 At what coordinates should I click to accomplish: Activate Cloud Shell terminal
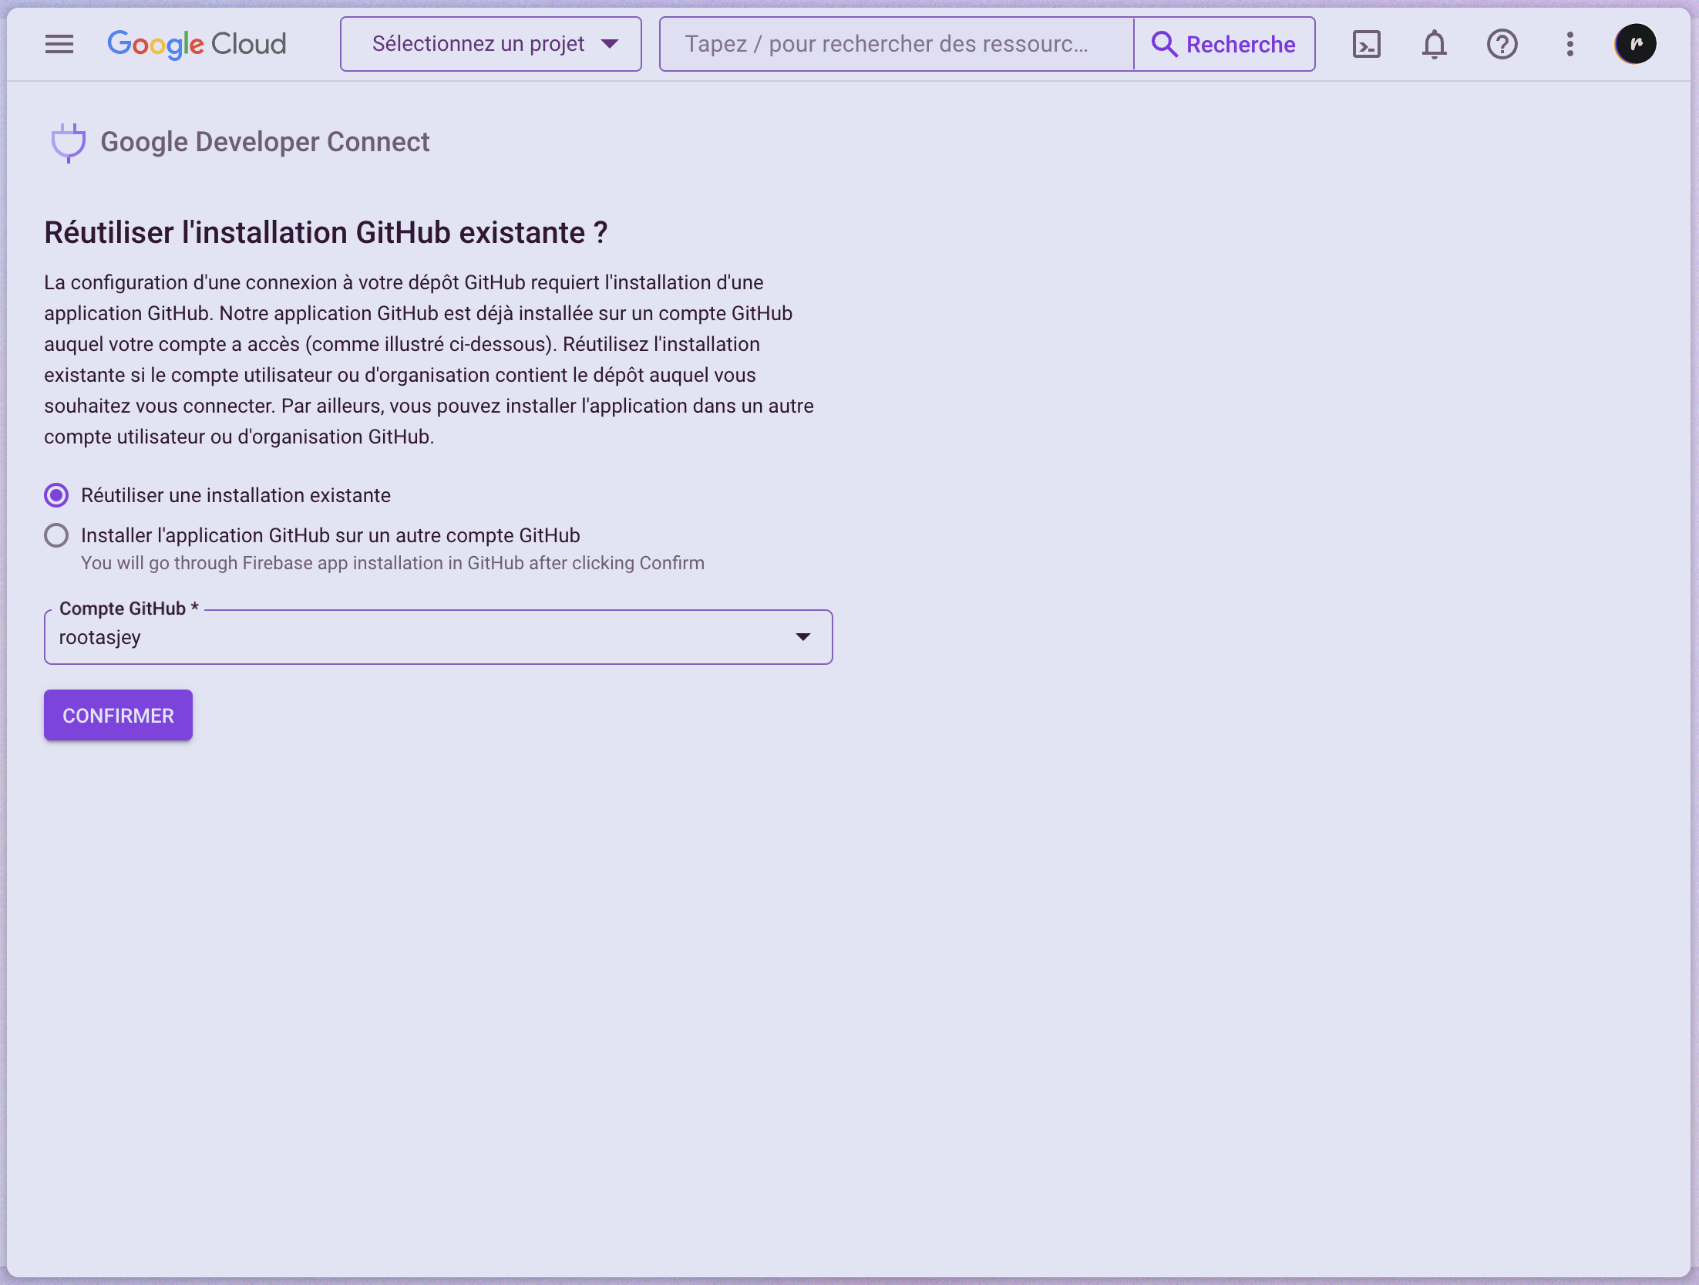point(1366,44)
